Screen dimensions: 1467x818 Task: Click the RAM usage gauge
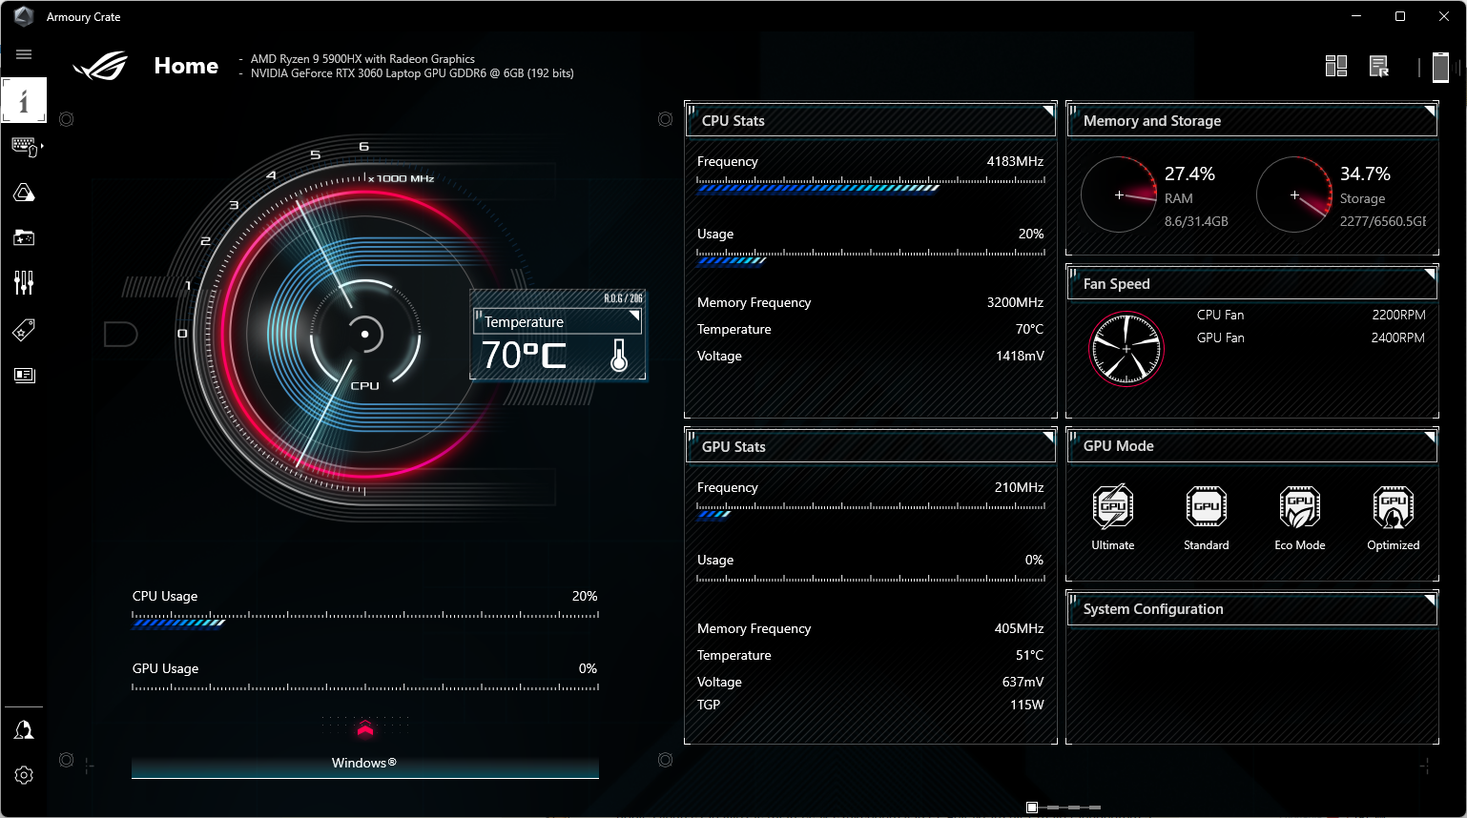click(1119, 194)
